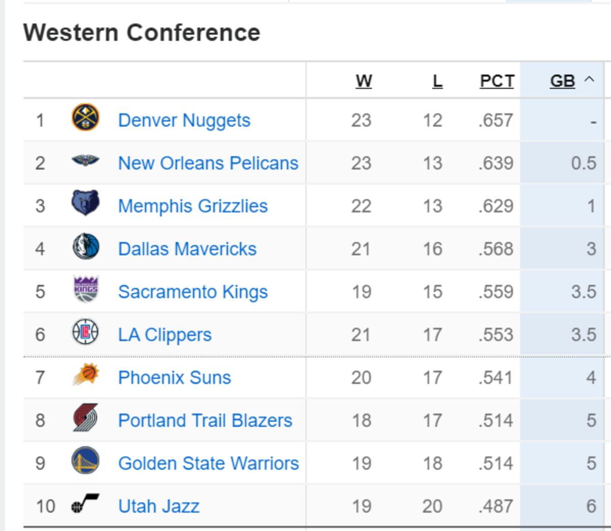
Task: Click the Memphis Grizzlies bear logo
Action: 85,204
